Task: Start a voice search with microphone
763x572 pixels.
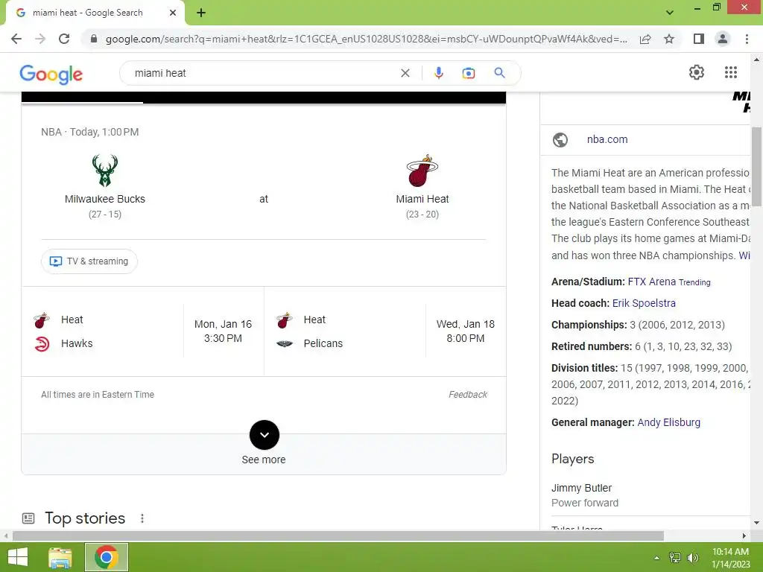Action: tap(438, 73)
